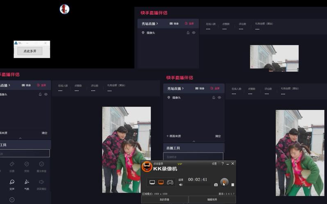327x204 pixels.
Task: Select game recording mode gamepad icon
Action: 170,182
